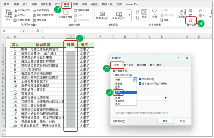The width and height of the screenshot is (214, 138).
Task: Select cell "開機、打開工作系統與信箱"
Action: pyautogui.click(x=42, y=49)
